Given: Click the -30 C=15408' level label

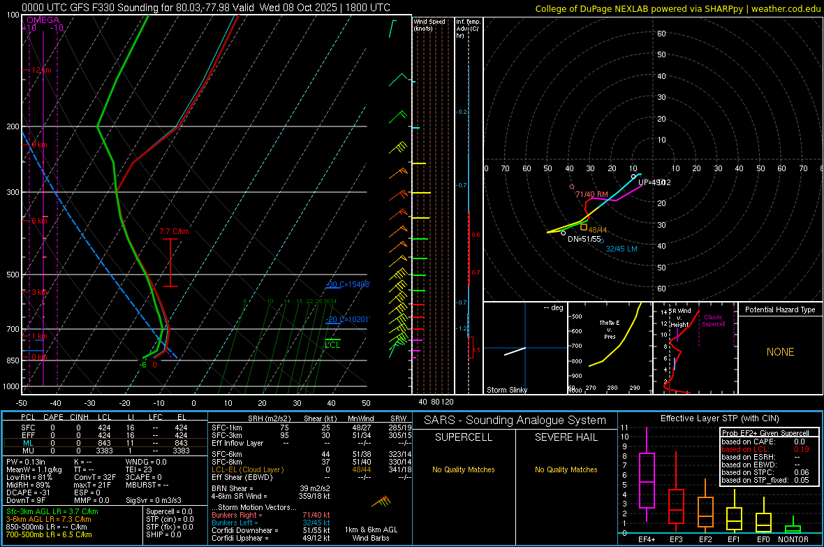Looking at the screenshot, I should (348, 284).
